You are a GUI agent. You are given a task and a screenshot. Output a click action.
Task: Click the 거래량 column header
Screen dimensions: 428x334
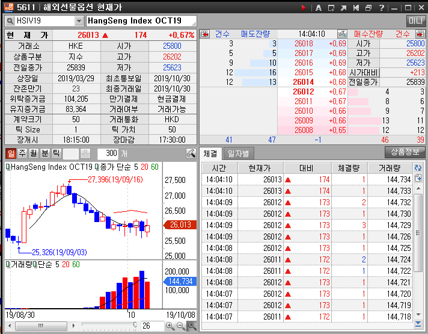point(390,168)
